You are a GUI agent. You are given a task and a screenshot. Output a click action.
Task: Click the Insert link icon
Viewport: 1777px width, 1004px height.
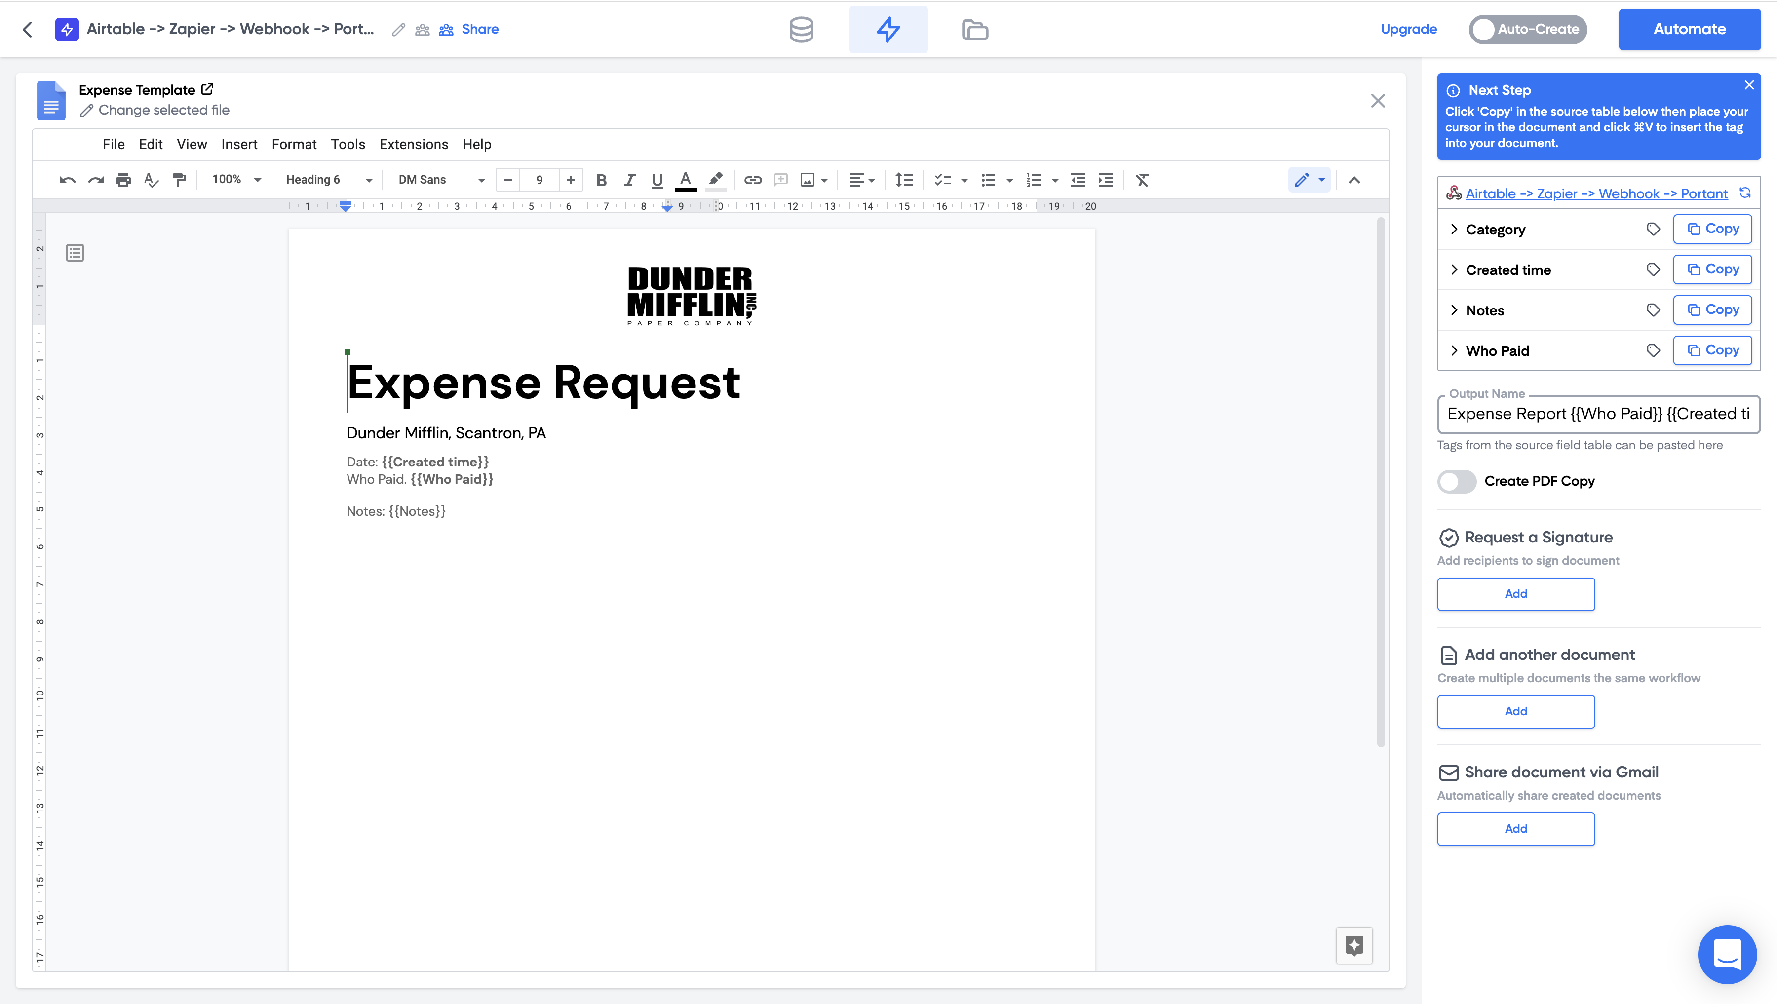tap(753, 180)
